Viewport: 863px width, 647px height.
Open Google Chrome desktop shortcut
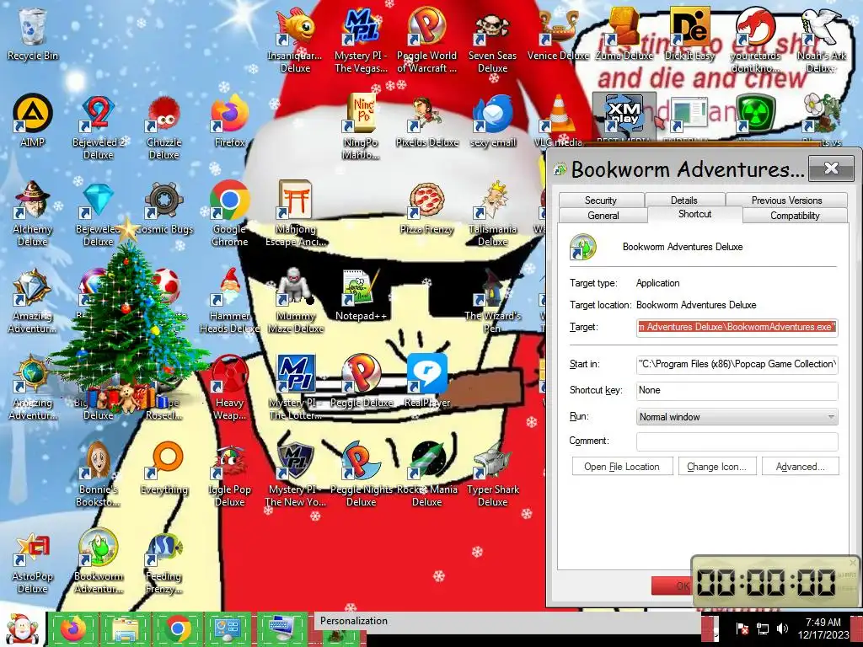(x=229, y=213)
